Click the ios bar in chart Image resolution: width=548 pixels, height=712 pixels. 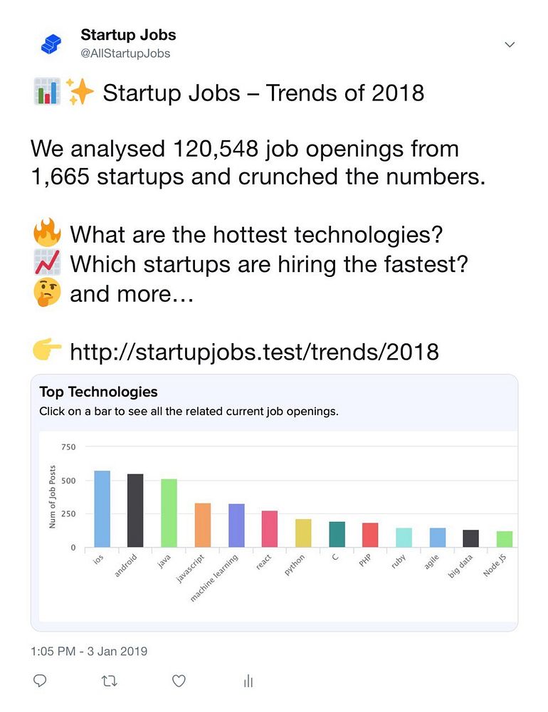pyautogui.click(x=102, y=508)
